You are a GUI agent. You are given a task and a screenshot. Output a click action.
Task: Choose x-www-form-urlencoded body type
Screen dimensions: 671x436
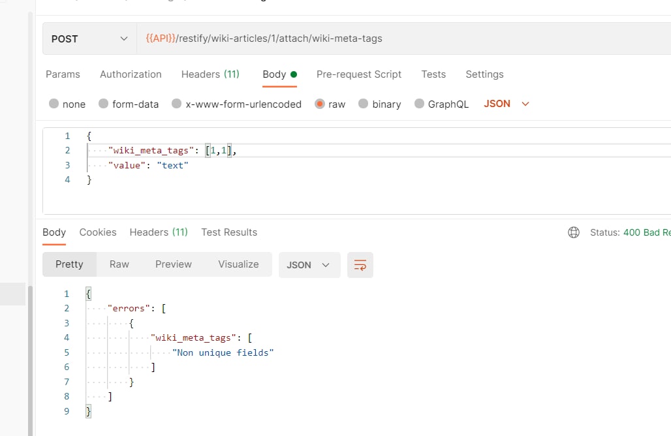176,104
